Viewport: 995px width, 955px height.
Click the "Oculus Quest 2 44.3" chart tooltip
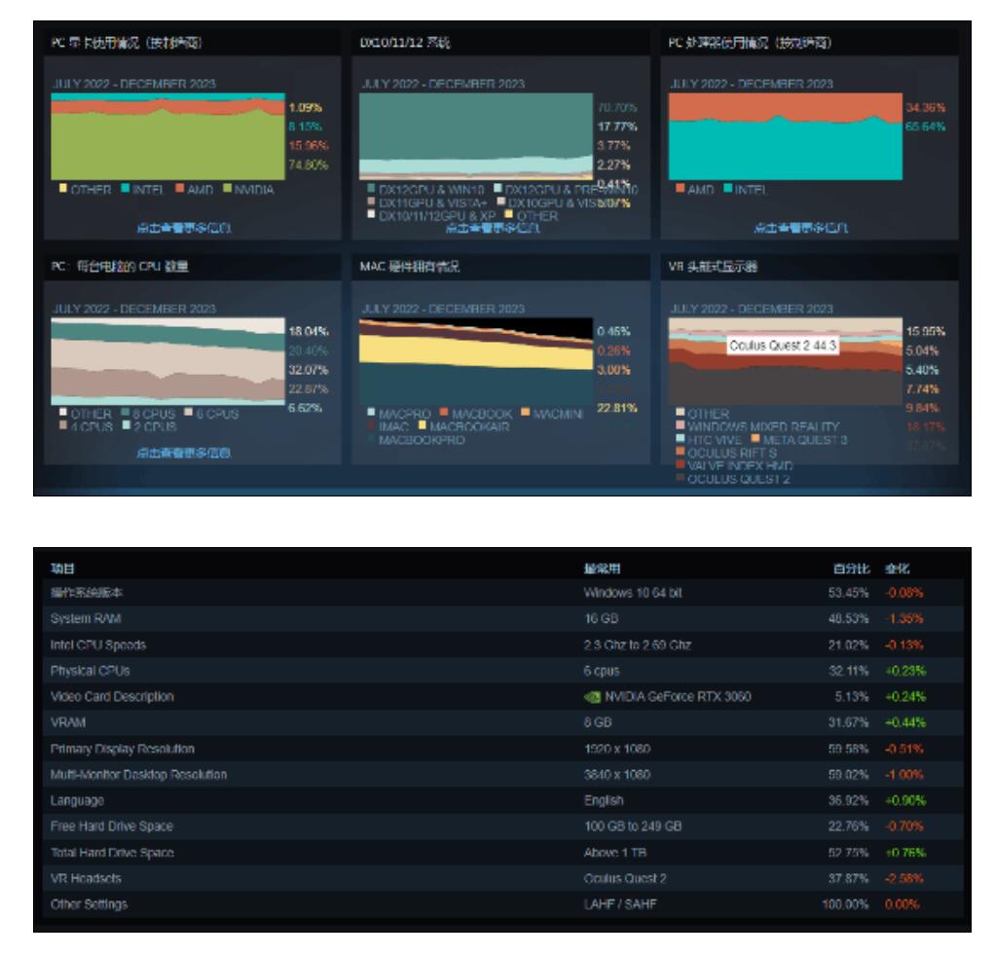point(783,346)
